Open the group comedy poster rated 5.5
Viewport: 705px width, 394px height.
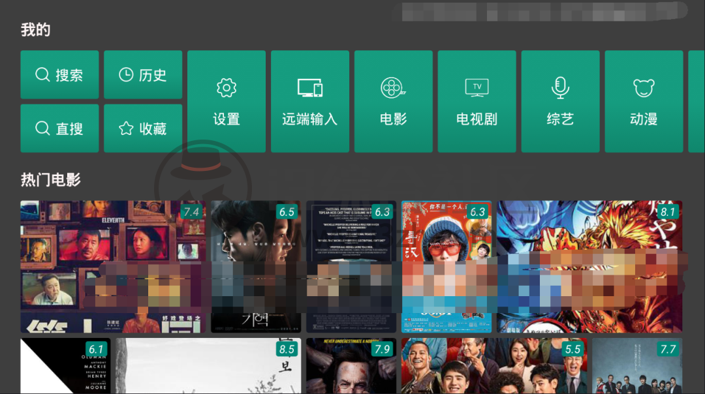(494, 366)
